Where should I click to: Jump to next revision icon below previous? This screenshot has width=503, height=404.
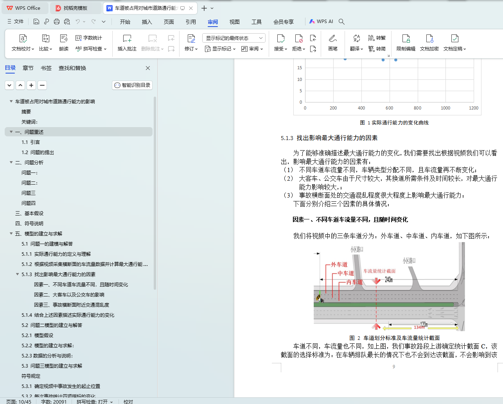pyautogui.click(x=313, y=49)
